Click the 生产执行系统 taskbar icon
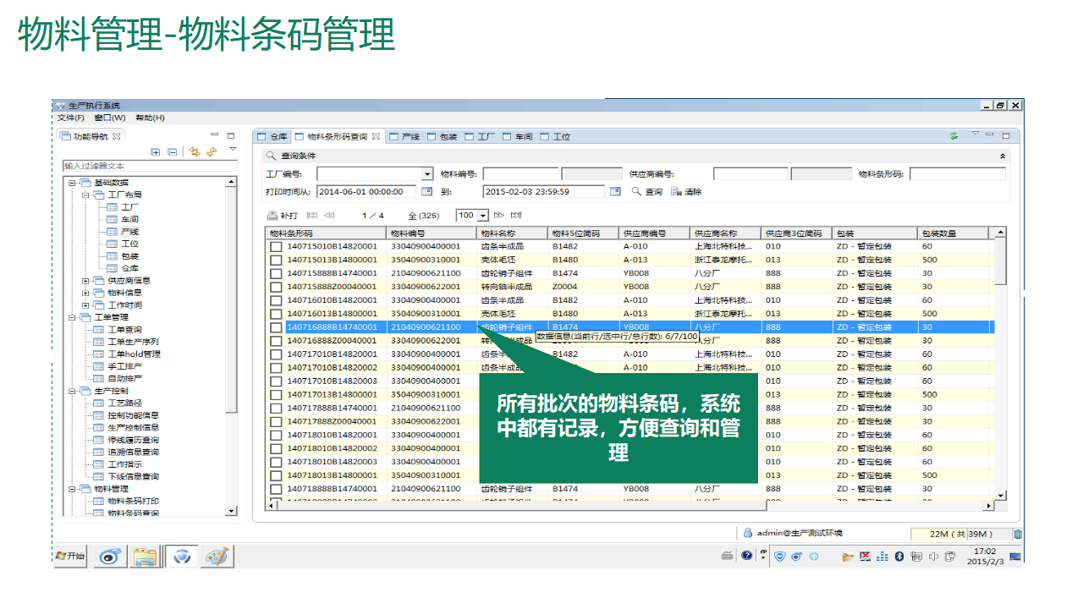The height and width of the screenshot is (609, 1083). [x=181, y=557]
